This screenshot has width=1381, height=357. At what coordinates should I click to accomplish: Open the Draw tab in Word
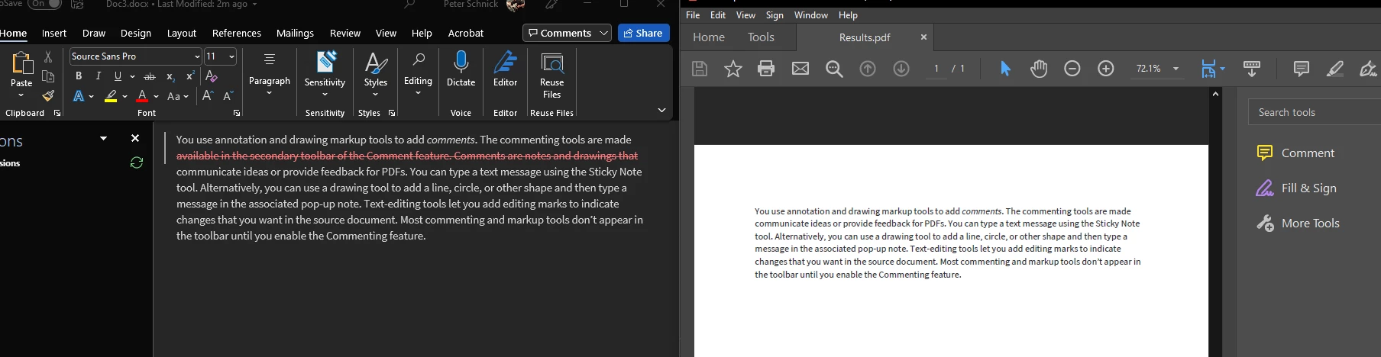94,33
